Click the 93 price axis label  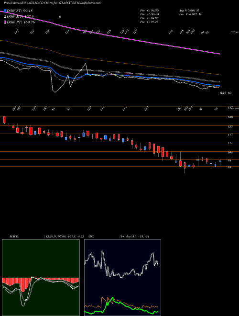pyautogui.click(x=229, y=167)
